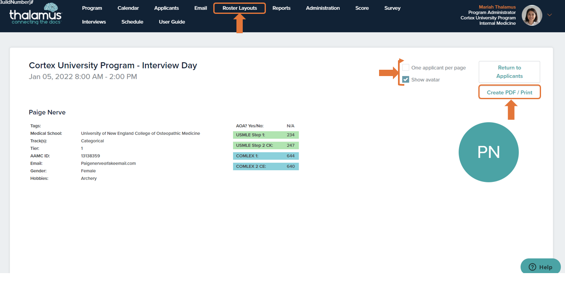This screenshot has width=565, height=292.
Task: Open the User Guide
Action: point(172,22)
